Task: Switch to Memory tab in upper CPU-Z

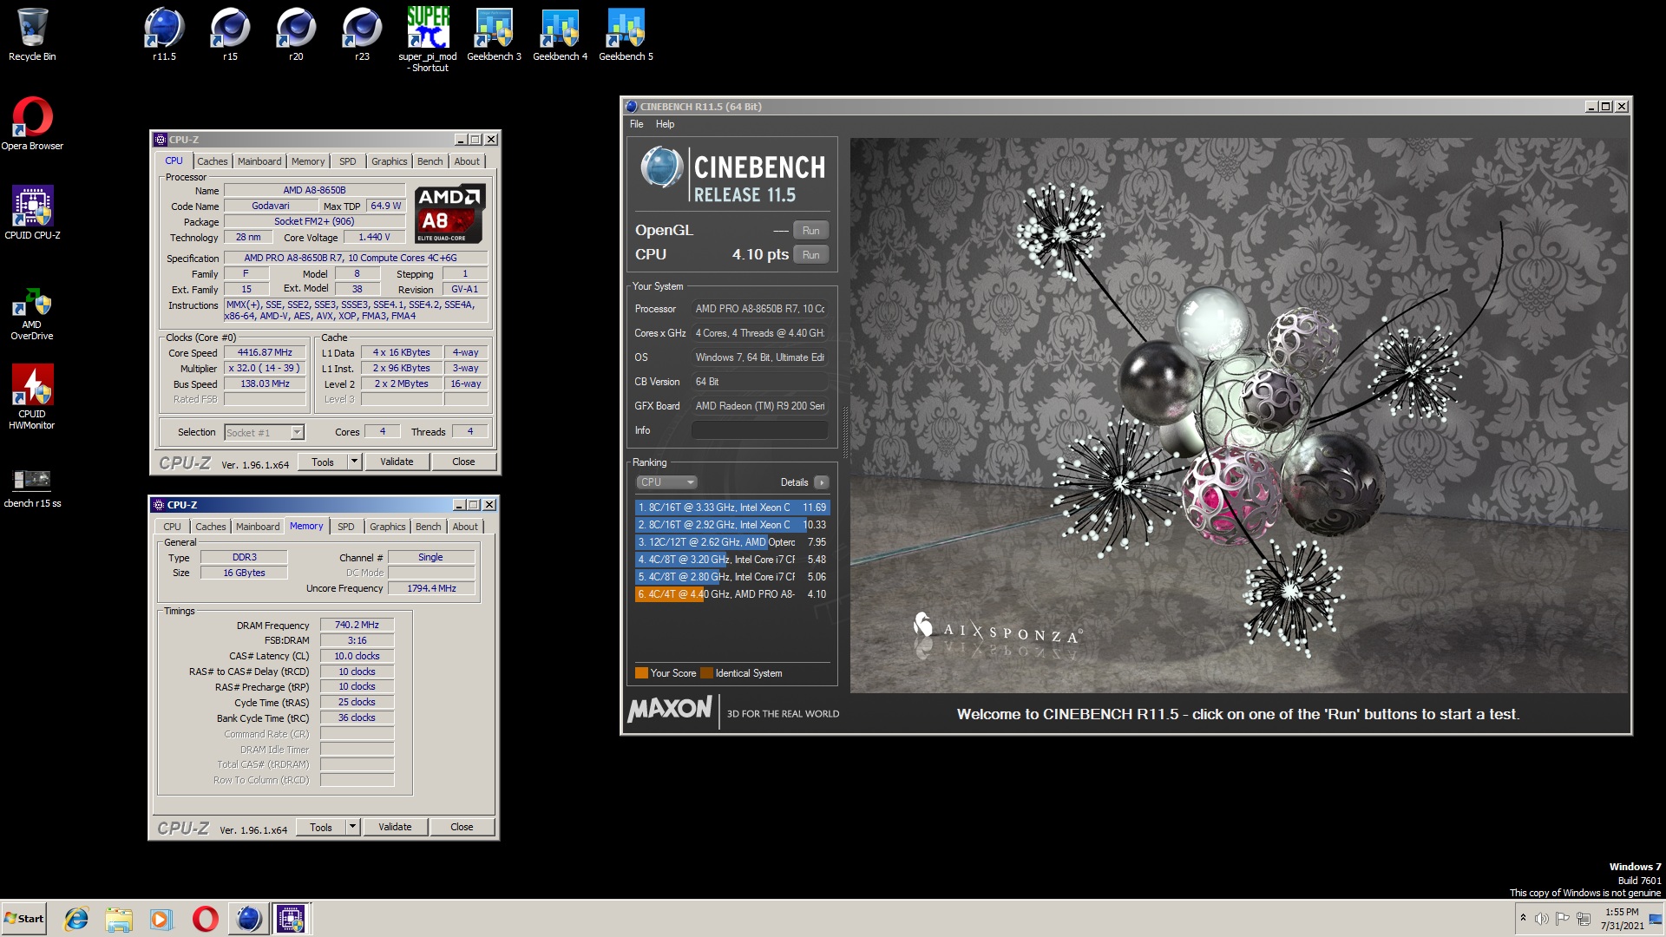Action: tap(308, 161)
